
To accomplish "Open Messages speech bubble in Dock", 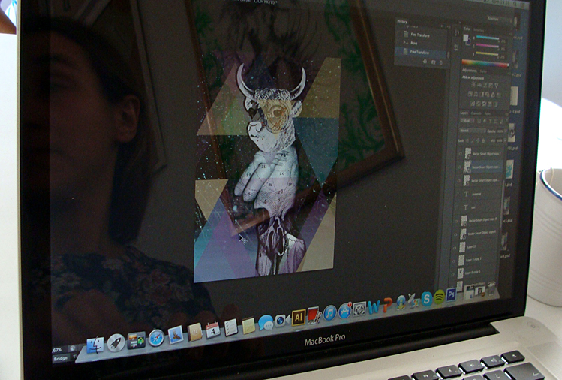I will [266, 323].
